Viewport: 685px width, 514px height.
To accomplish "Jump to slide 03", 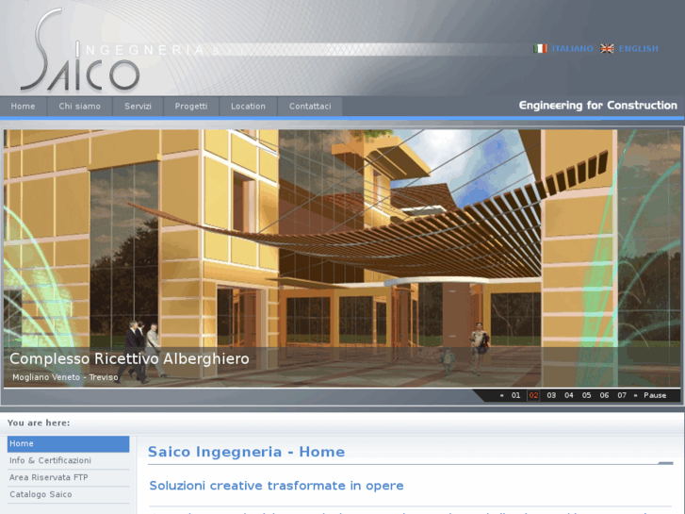I will point(551,395).
